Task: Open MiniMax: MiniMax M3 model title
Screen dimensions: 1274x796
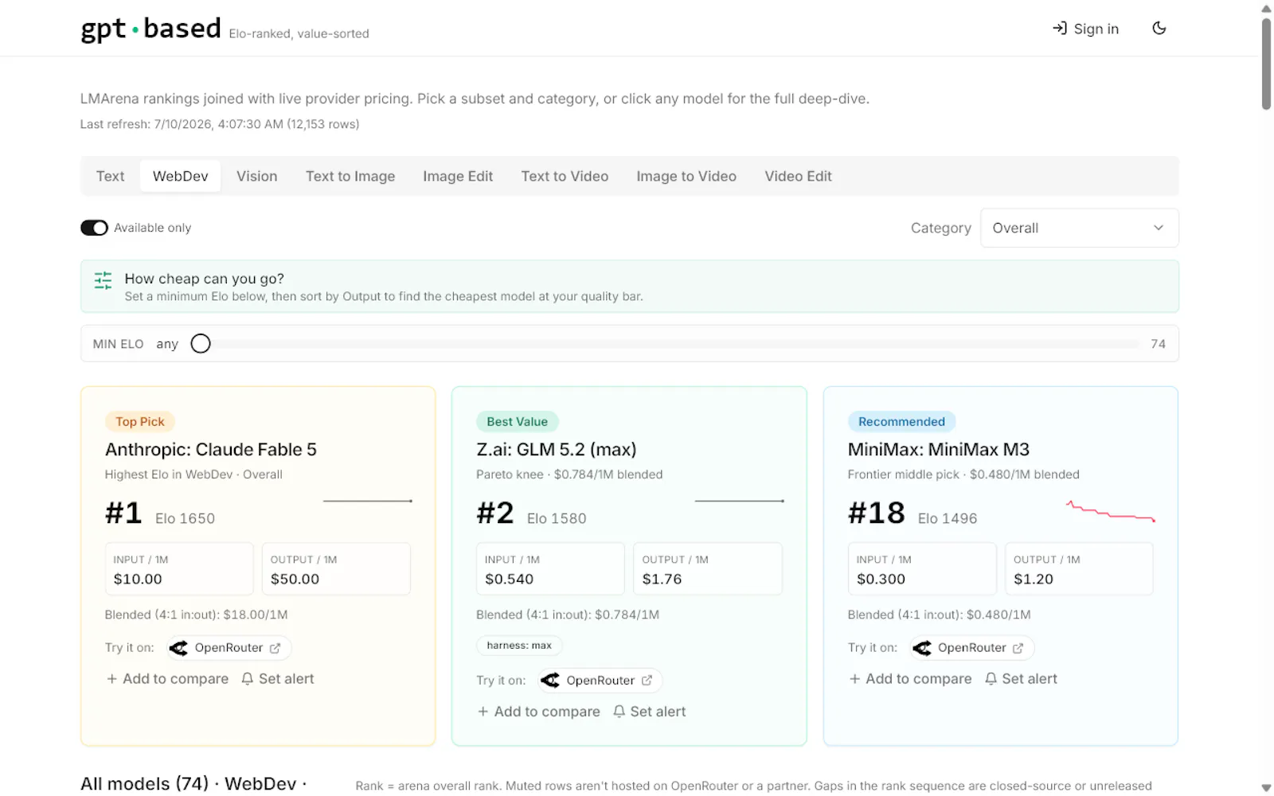Action: 939,450
